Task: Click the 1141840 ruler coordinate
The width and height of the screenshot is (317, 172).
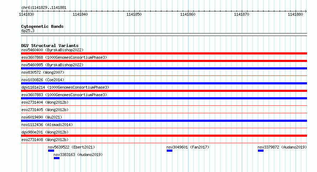Action: click(x=80, y=14)
